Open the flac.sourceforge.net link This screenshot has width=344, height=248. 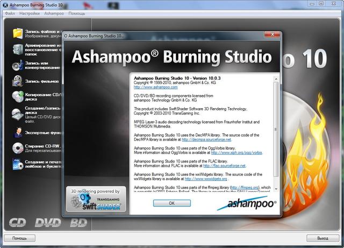[225, 166]
